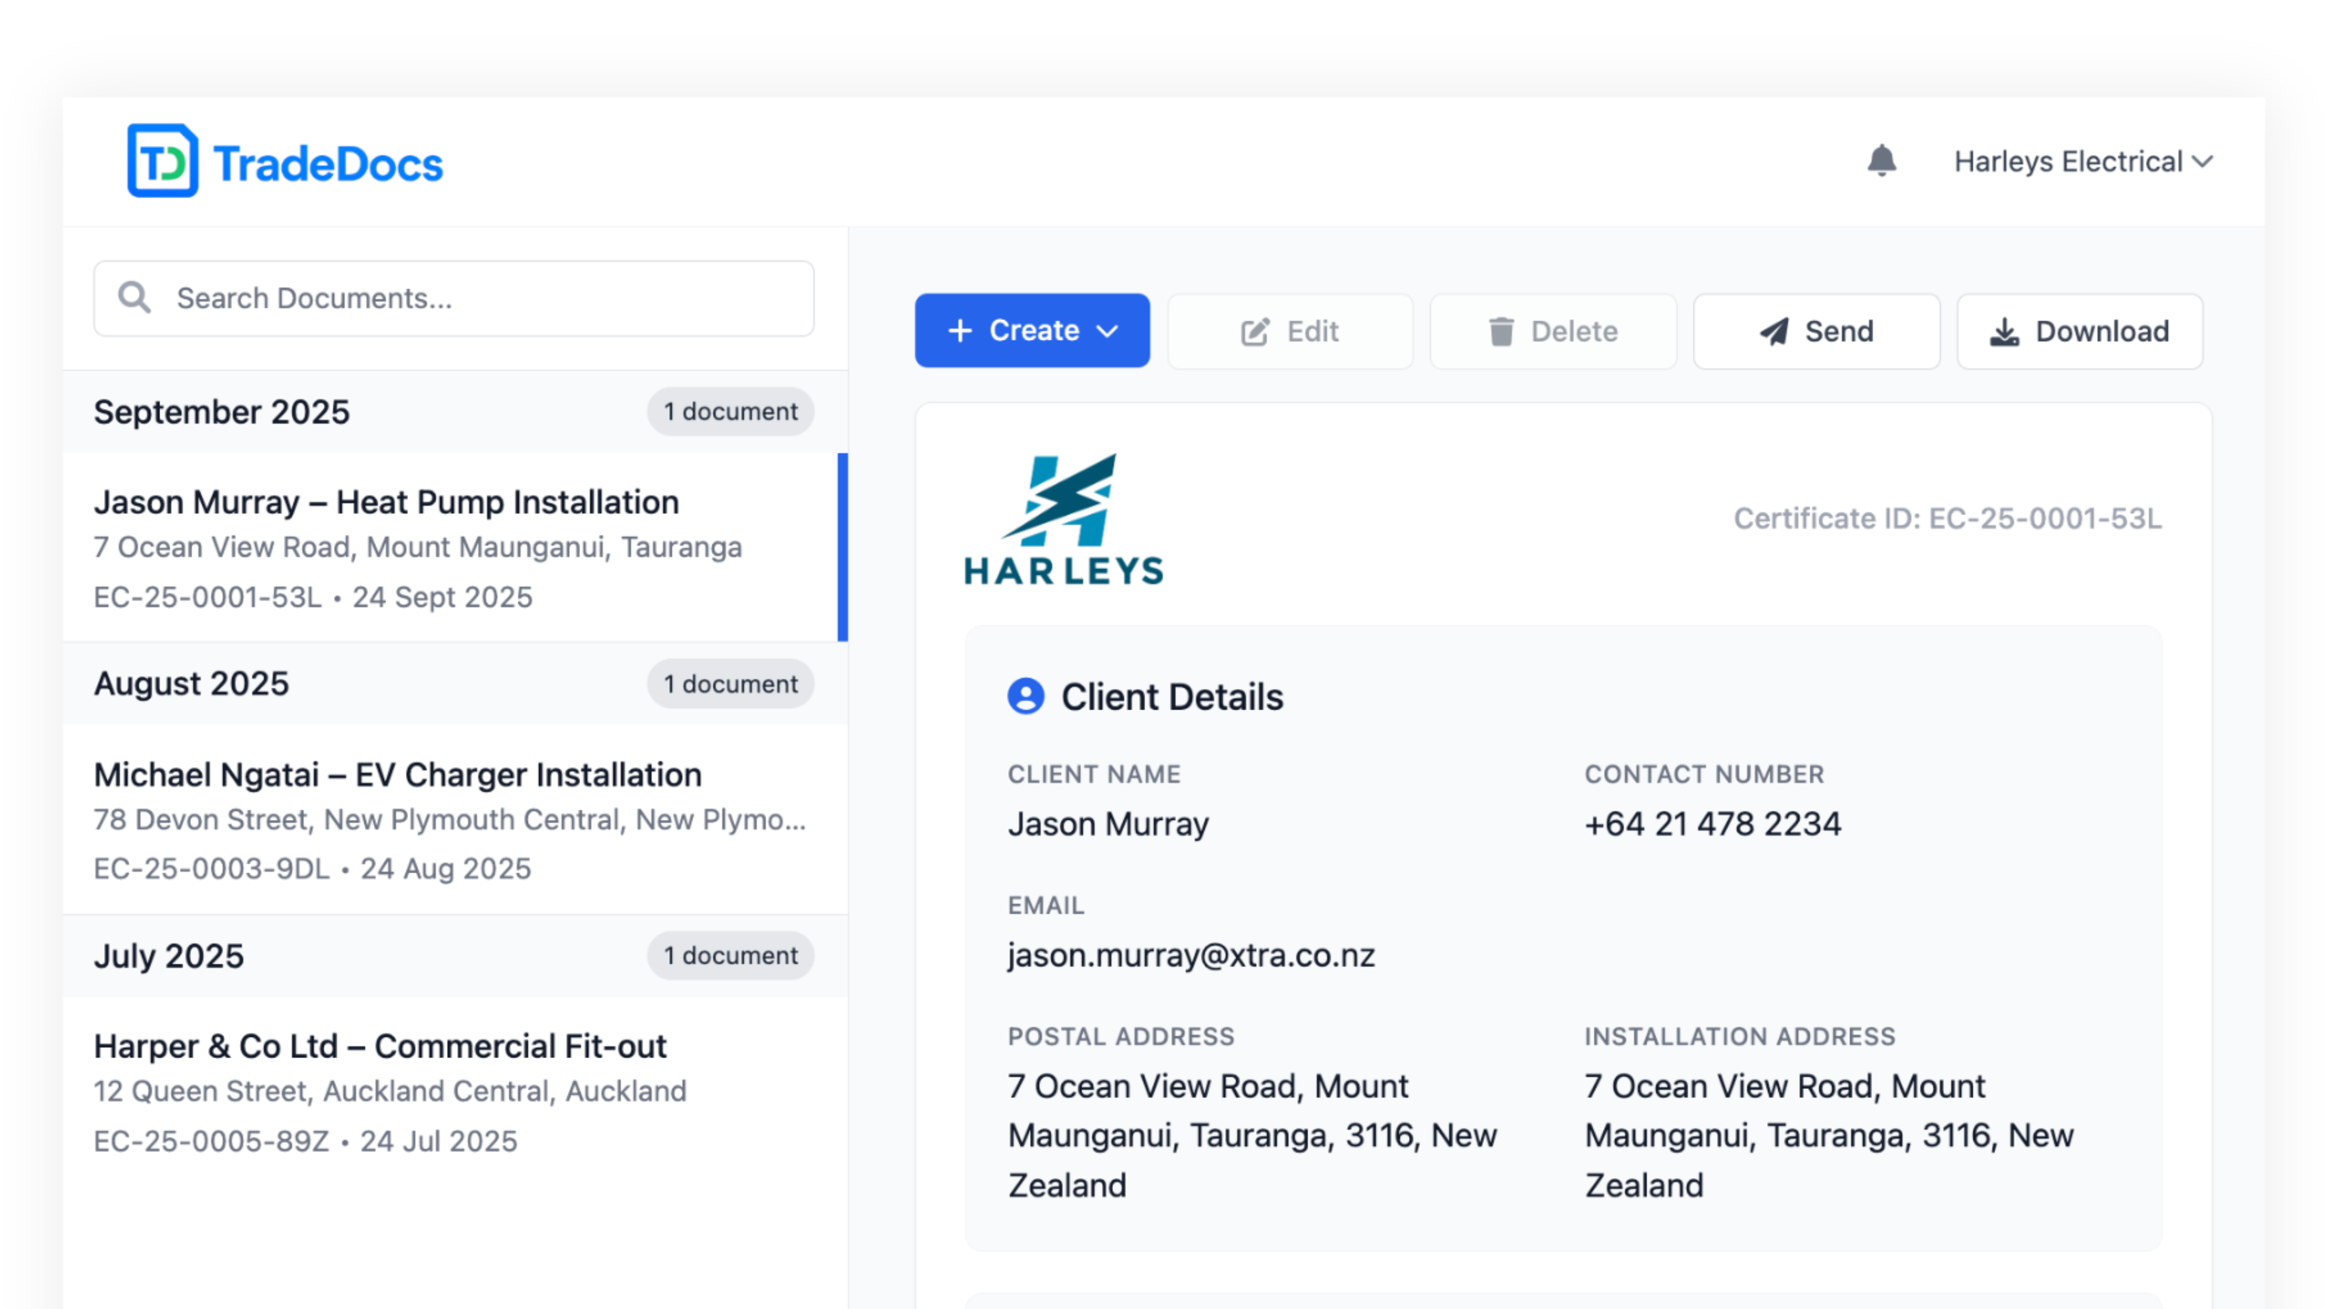Click the Client Details person icon
This screenshot has width=2328, height=1309.
point(1026,696)
